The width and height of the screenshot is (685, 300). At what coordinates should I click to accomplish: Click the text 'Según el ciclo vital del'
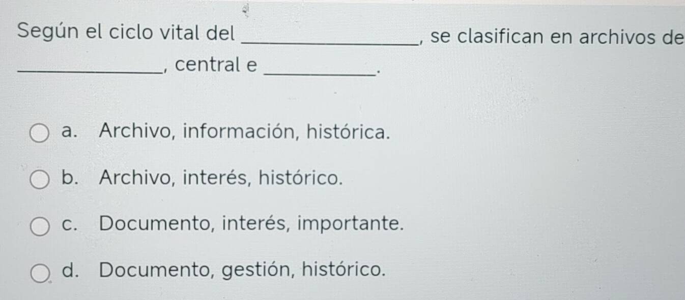[x=127, y=35]
